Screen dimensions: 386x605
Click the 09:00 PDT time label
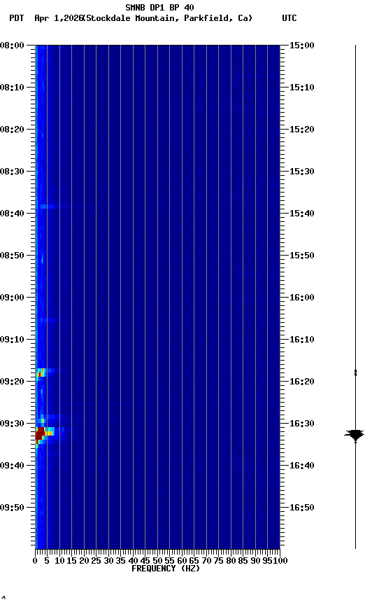tap(12, 298)
